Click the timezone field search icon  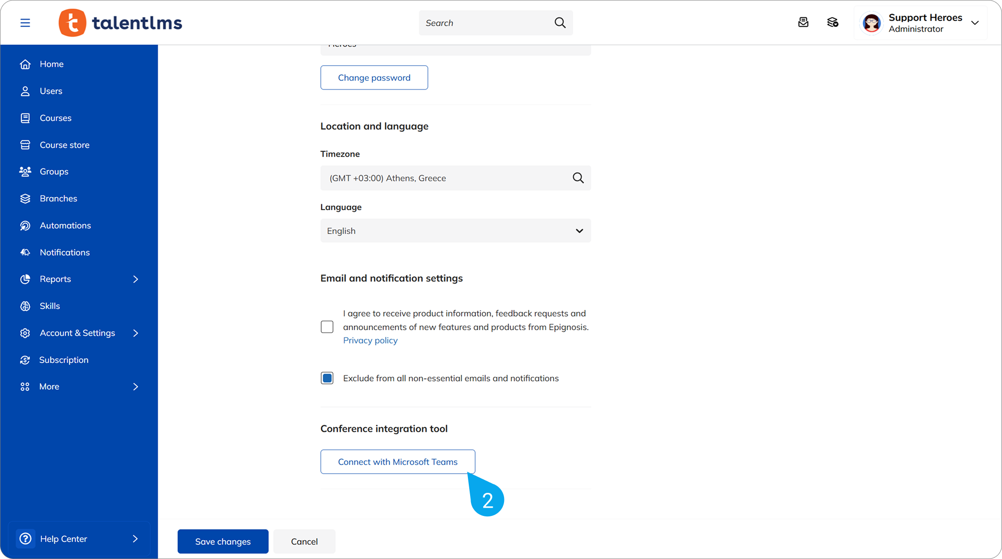pyautogui.click(x=578, y=178)
